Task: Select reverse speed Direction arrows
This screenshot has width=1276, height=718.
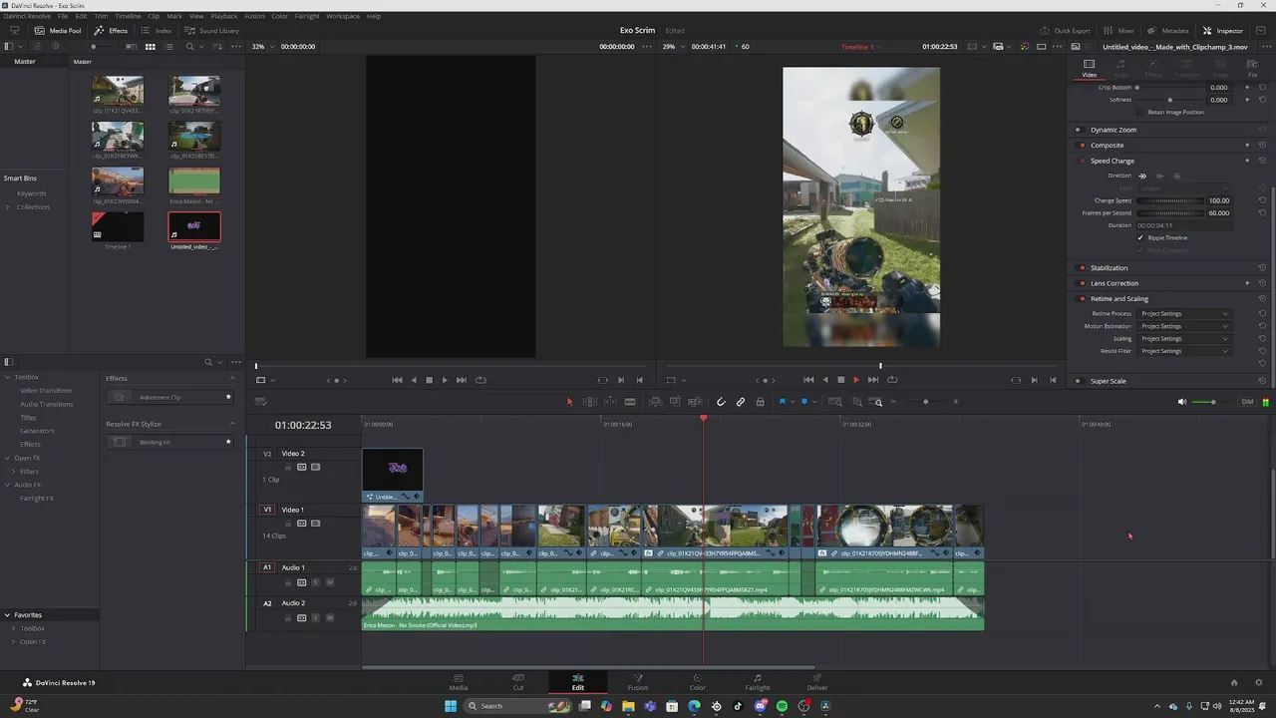Action: tap(1159, 176)
